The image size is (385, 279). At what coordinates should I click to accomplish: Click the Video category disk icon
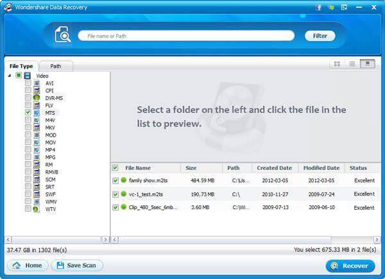point(27,76)
